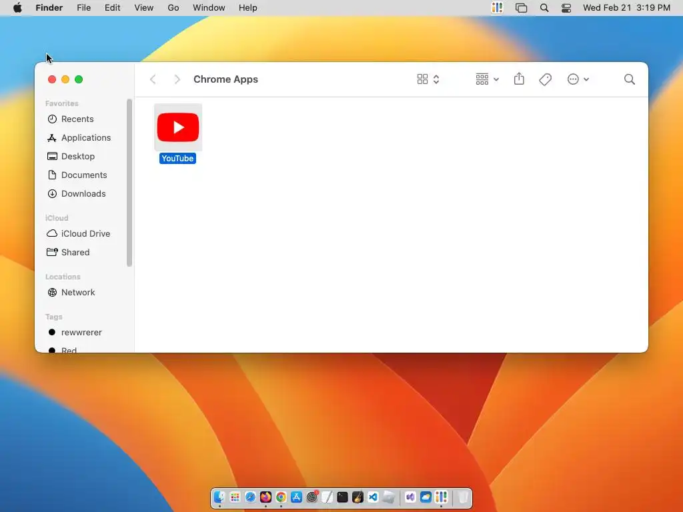Select the YouTube file name label
Viewport: 683px width, 512px height.
(177, 159)
